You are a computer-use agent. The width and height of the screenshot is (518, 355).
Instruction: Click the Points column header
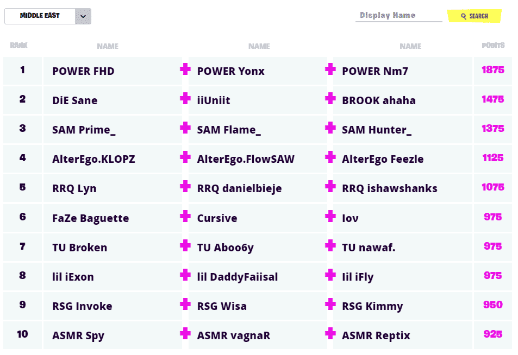(x=493, y=46)
